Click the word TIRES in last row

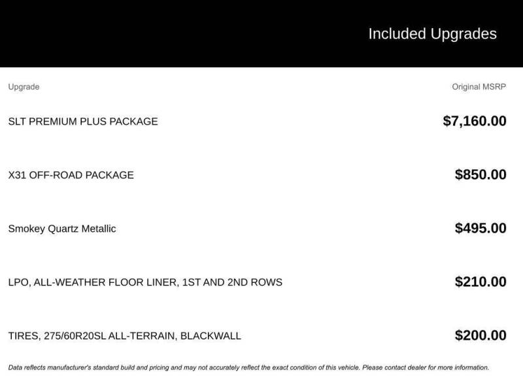point(23,336)
